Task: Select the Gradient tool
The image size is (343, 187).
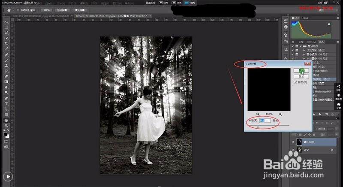Action: (x=6, y=81)
